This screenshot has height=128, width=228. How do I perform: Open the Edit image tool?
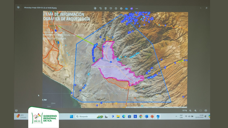[95, 8]
